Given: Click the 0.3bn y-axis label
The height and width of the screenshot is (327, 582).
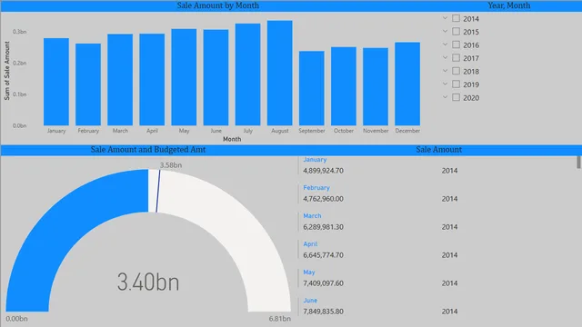Looking at the screenshot, I should [19, 32].
